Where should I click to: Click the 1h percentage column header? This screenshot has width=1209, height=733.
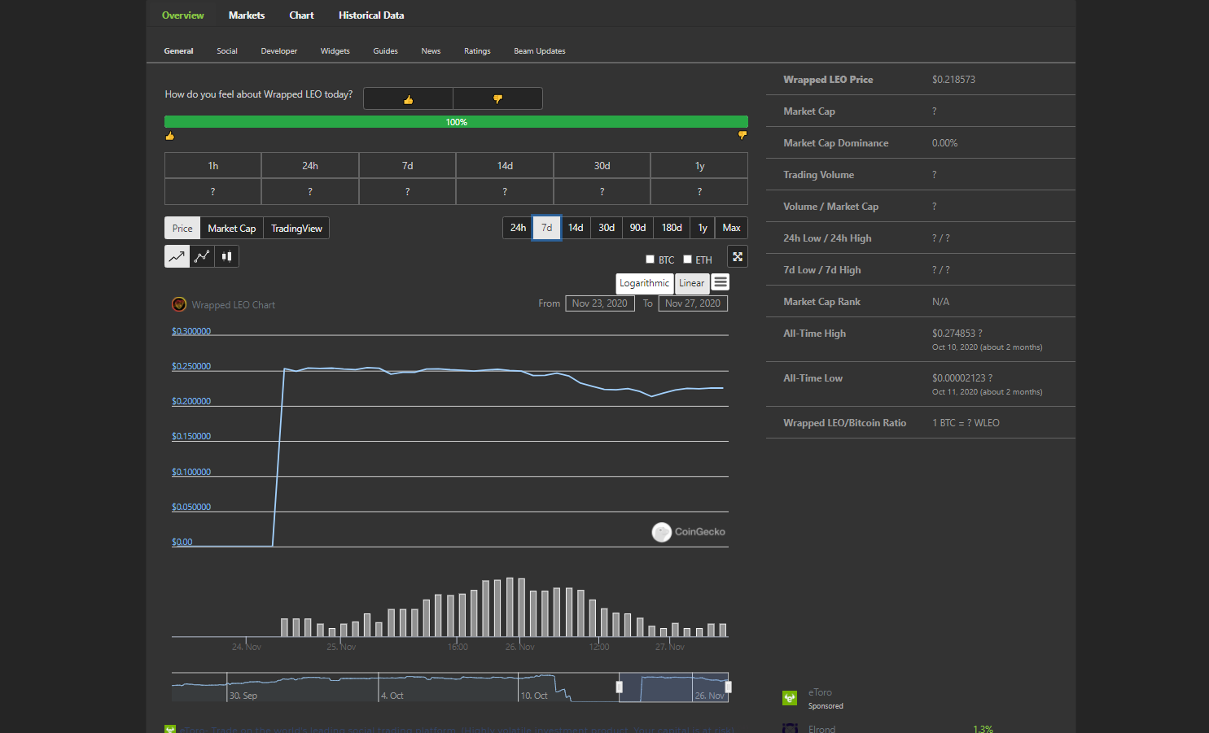[212, 165]
